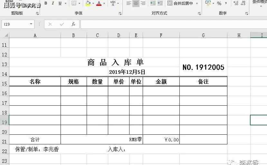
Task: Open the 对齐方式 alignment dialog launcher
Action: (x=199, y=14)
